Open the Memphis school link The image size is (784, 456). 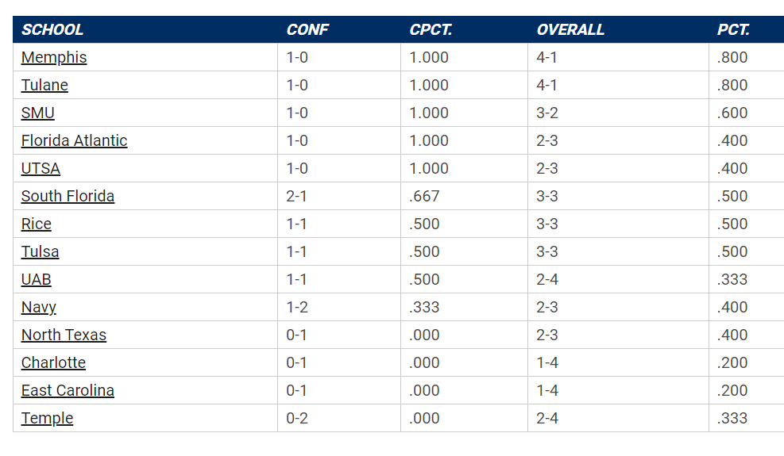point(54,57)
